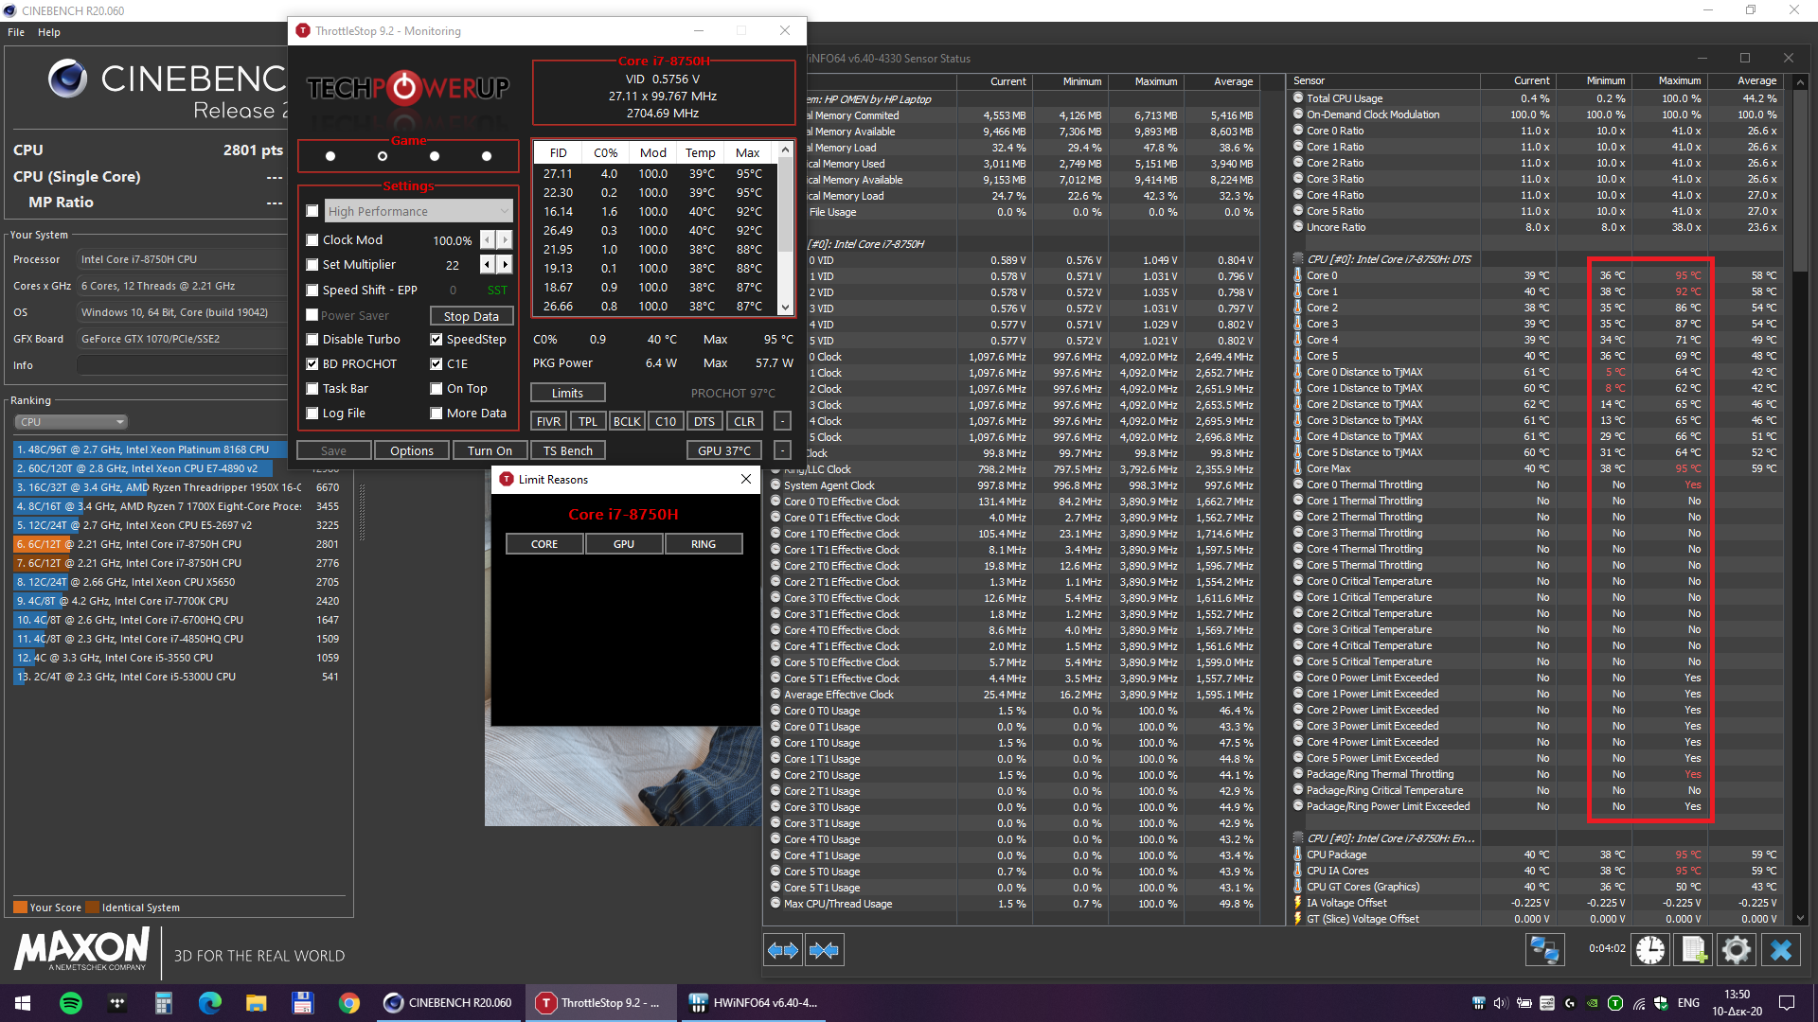Increase Set Multiplier with right arrow
This screenshot has width=1818, height=1022.
[x=505, y=265]
